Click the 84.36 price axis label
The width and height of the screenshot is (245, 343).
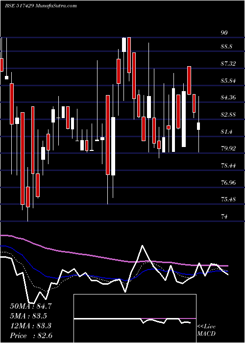pos(228,98)
